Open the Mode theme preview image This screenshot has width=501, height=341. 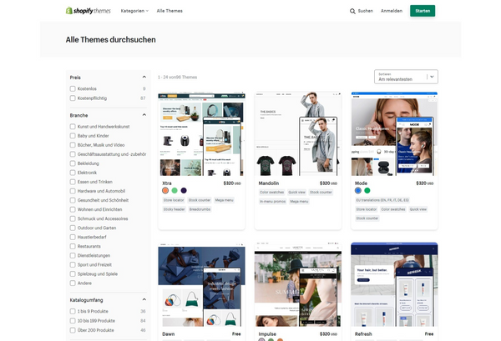point(394,134)
